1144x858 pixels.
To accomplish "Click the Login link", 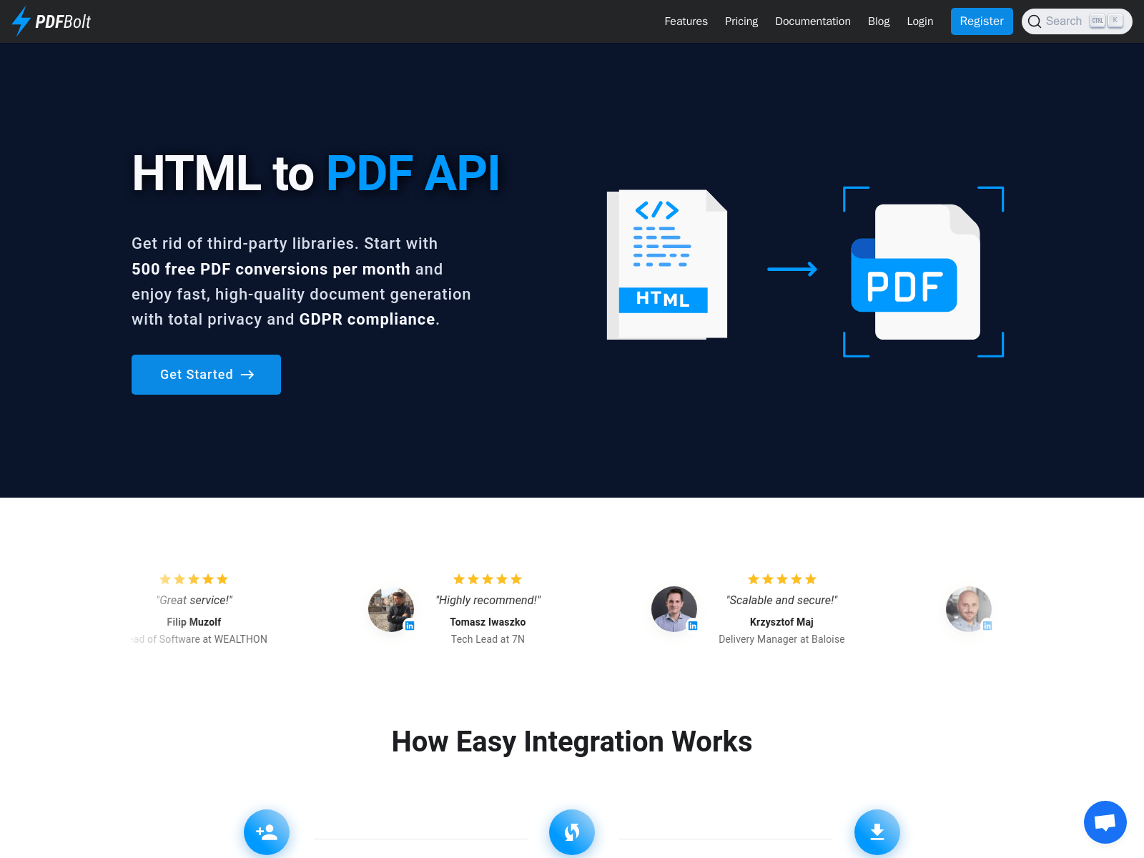I will (x=919, y=21).
